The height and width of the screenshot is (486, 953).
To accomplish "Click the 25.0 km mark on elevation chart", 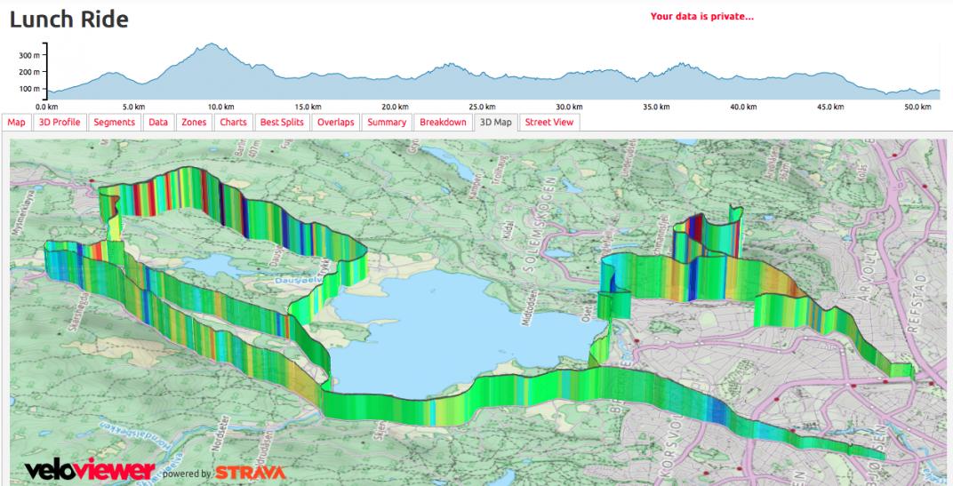I will coord(481,106).
